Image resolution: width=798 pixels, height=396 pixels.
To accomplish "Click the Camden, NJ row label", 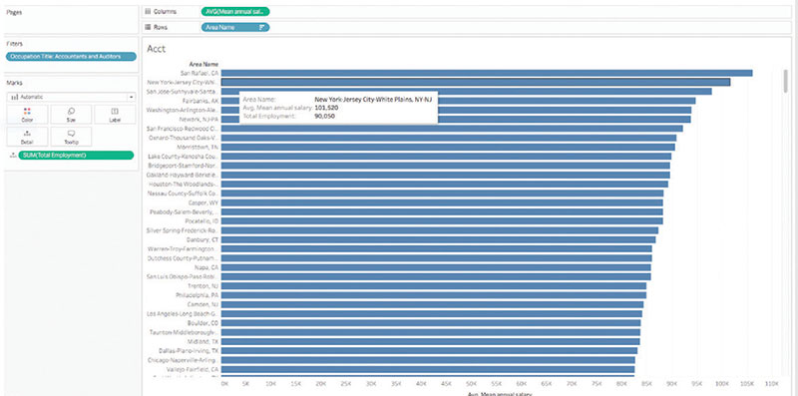I will coord(203,304).
